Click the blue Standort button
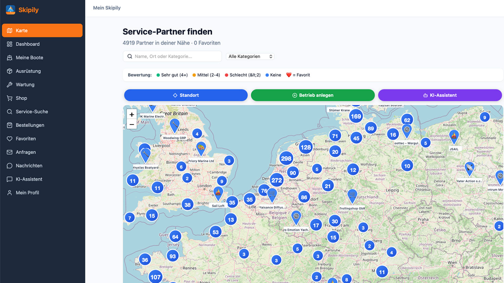This screenshot has height=283, width=504. click(186, 95)
